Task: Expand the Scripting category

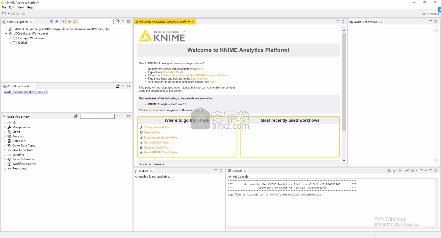Action: click(5, 155)
